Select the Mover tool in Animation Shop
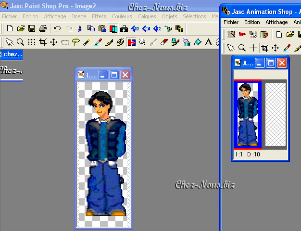The height and width of the screenshot is (231, 301). 276,48
